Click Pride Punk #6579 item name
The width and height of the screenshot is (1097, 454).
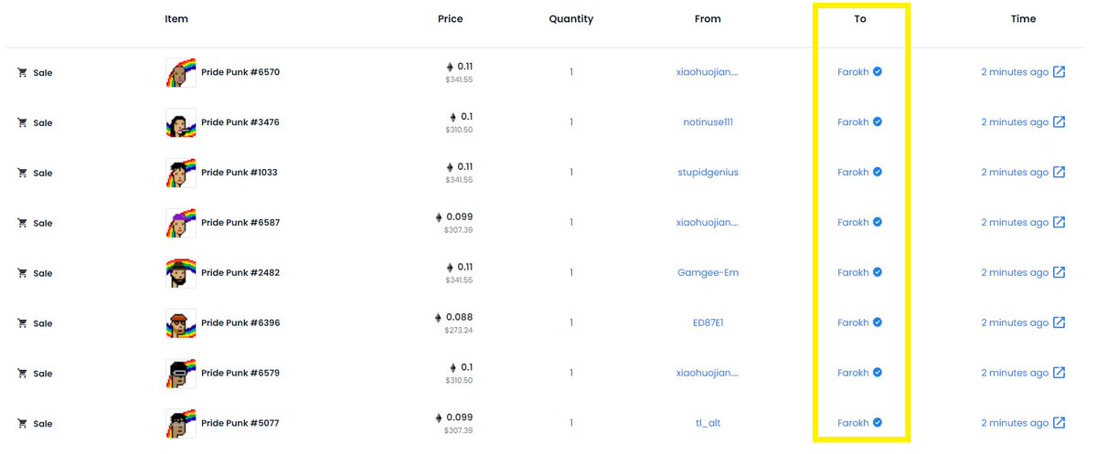click(x=240, y=374)
